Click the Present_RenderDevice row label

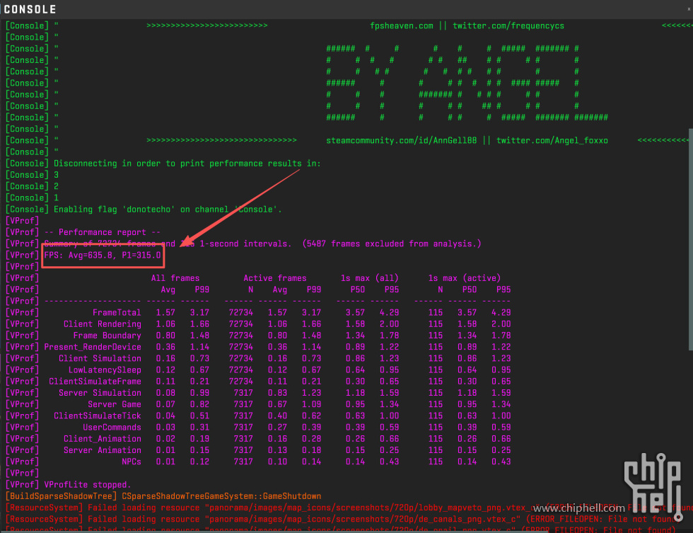pyautogui.click(x=93, y=347)
